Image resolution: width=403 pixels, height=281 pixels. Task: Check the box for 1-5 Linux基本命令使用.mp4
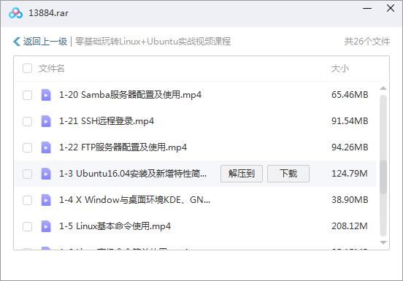(27, 226)
